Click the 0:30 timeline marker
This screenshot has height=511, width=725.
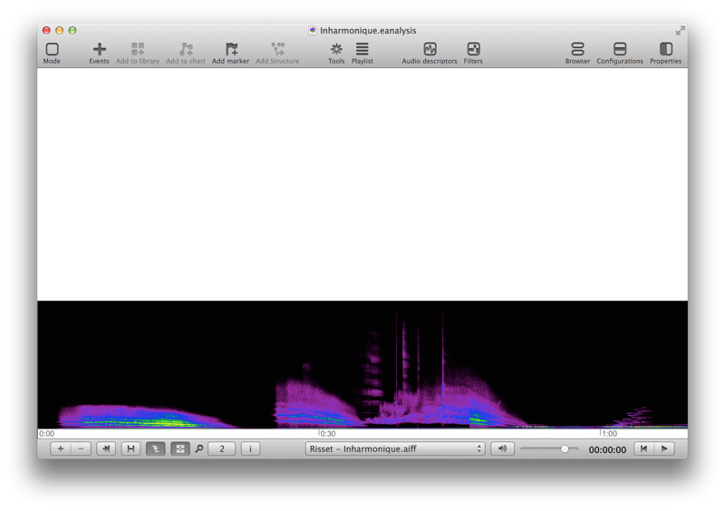click(x=327, y=434)
